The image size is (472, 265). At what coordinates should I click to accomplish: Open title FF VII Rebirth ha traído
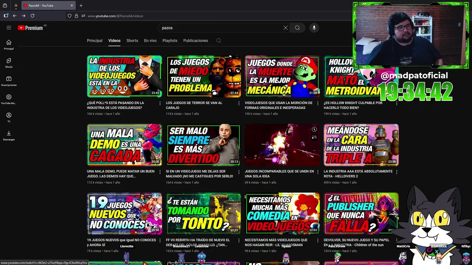pyautogui.click(x=198, y=242)
